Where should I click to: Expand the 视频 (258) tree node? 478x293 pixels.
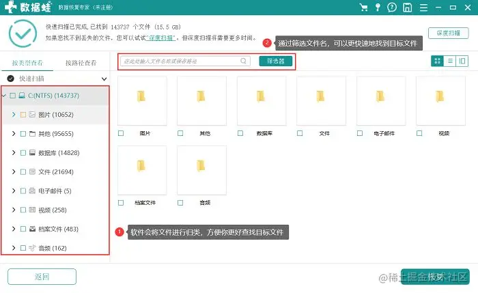(14, 210)
